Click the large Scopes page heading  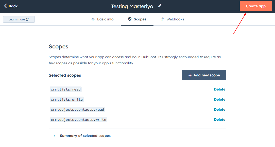[58, 47]
